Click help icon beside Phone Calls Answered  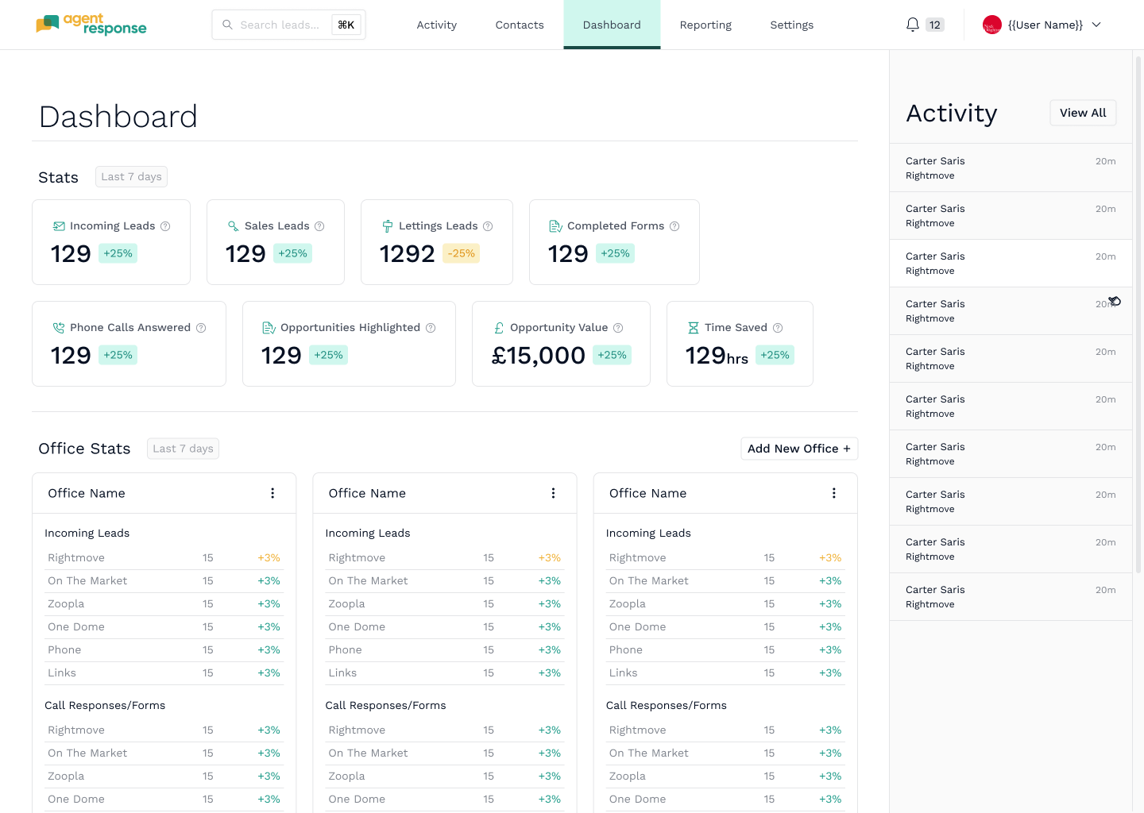click(201, 328)
